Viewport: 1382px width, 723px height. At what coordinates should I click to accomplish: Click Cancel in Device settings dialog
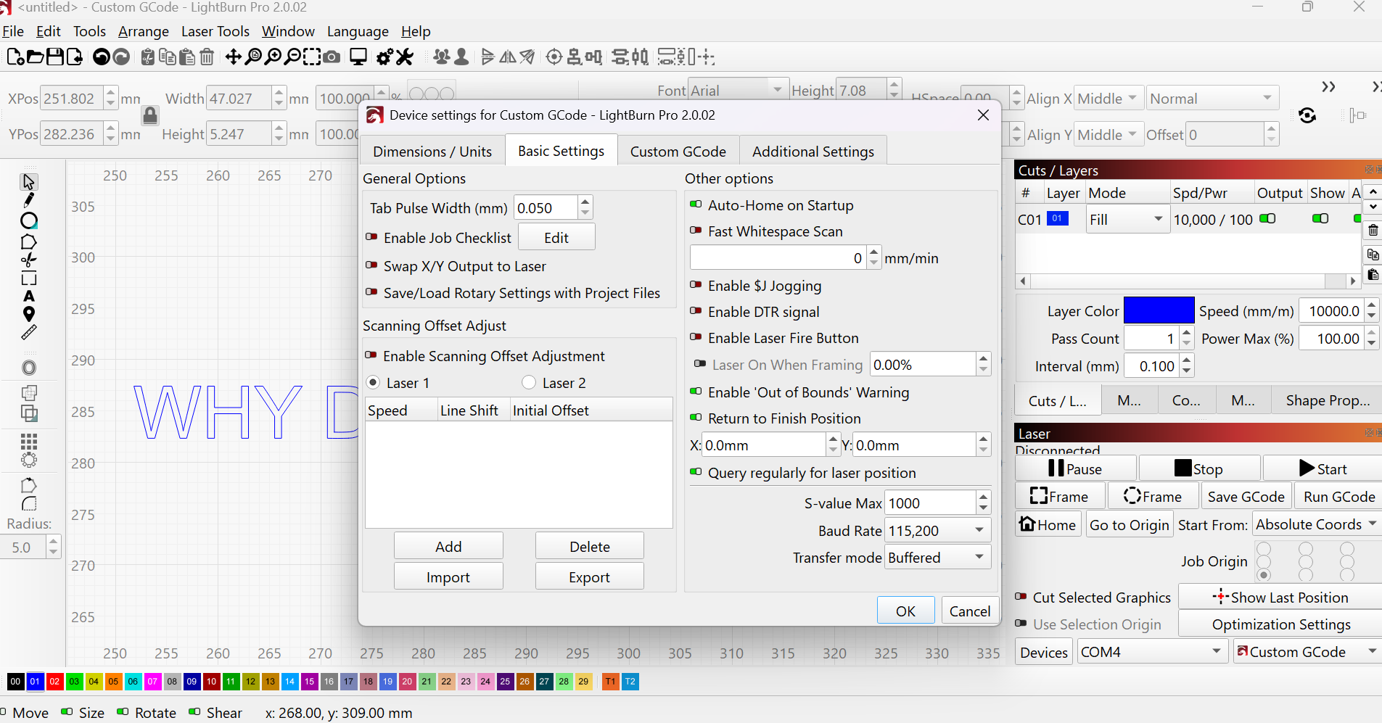tap(970, 611)
